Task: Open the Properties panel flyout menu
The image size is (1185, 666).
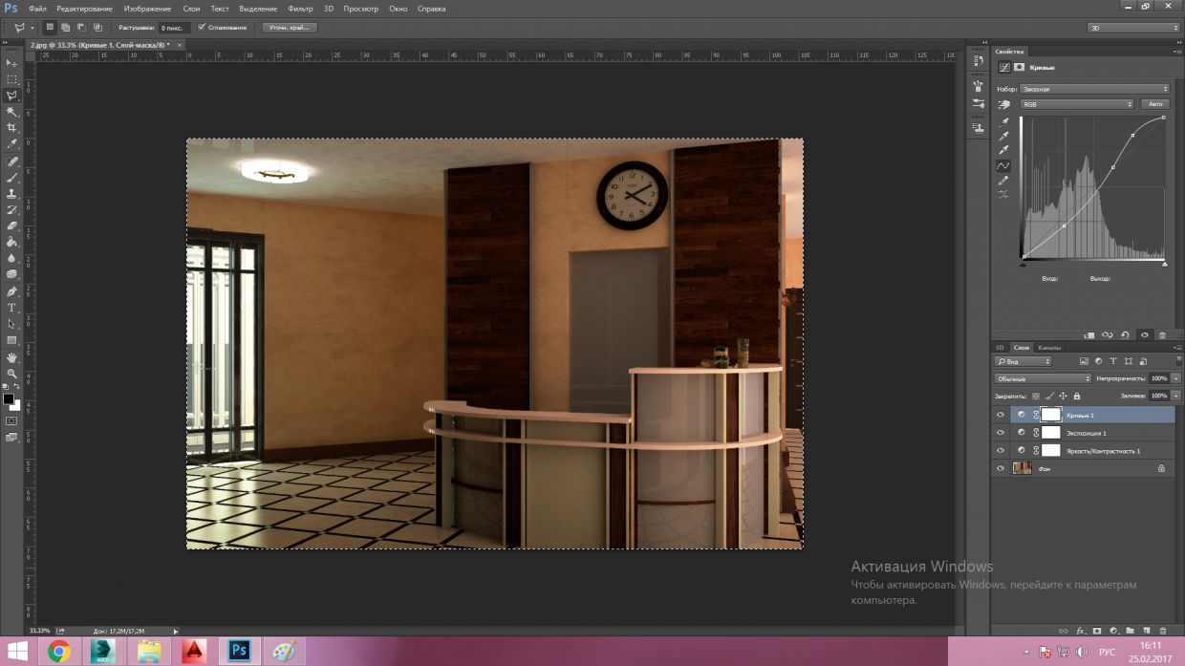Action: pos(1175,52)
